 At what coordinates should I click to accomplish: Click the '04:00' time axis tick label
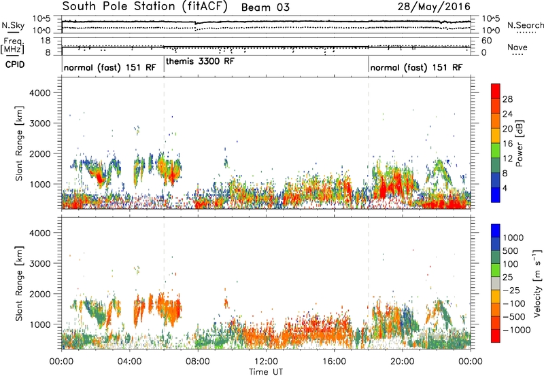[x=129, y=362]
